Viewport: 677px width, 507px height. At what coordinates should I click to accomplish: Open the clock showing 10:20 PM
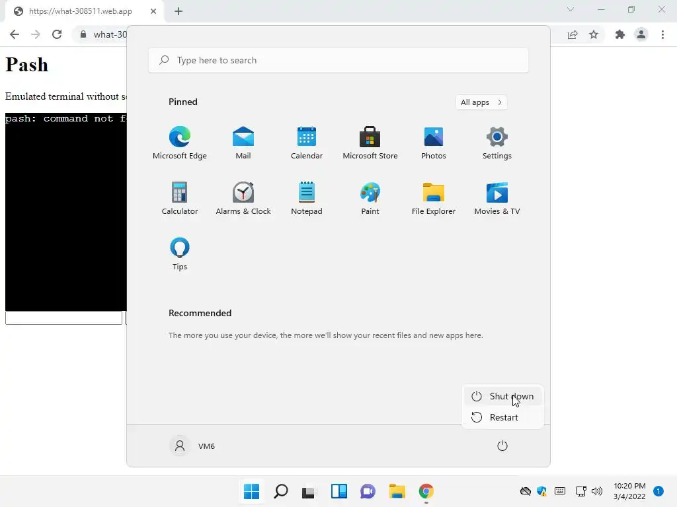pyautogui.click(x=629, y=491)
